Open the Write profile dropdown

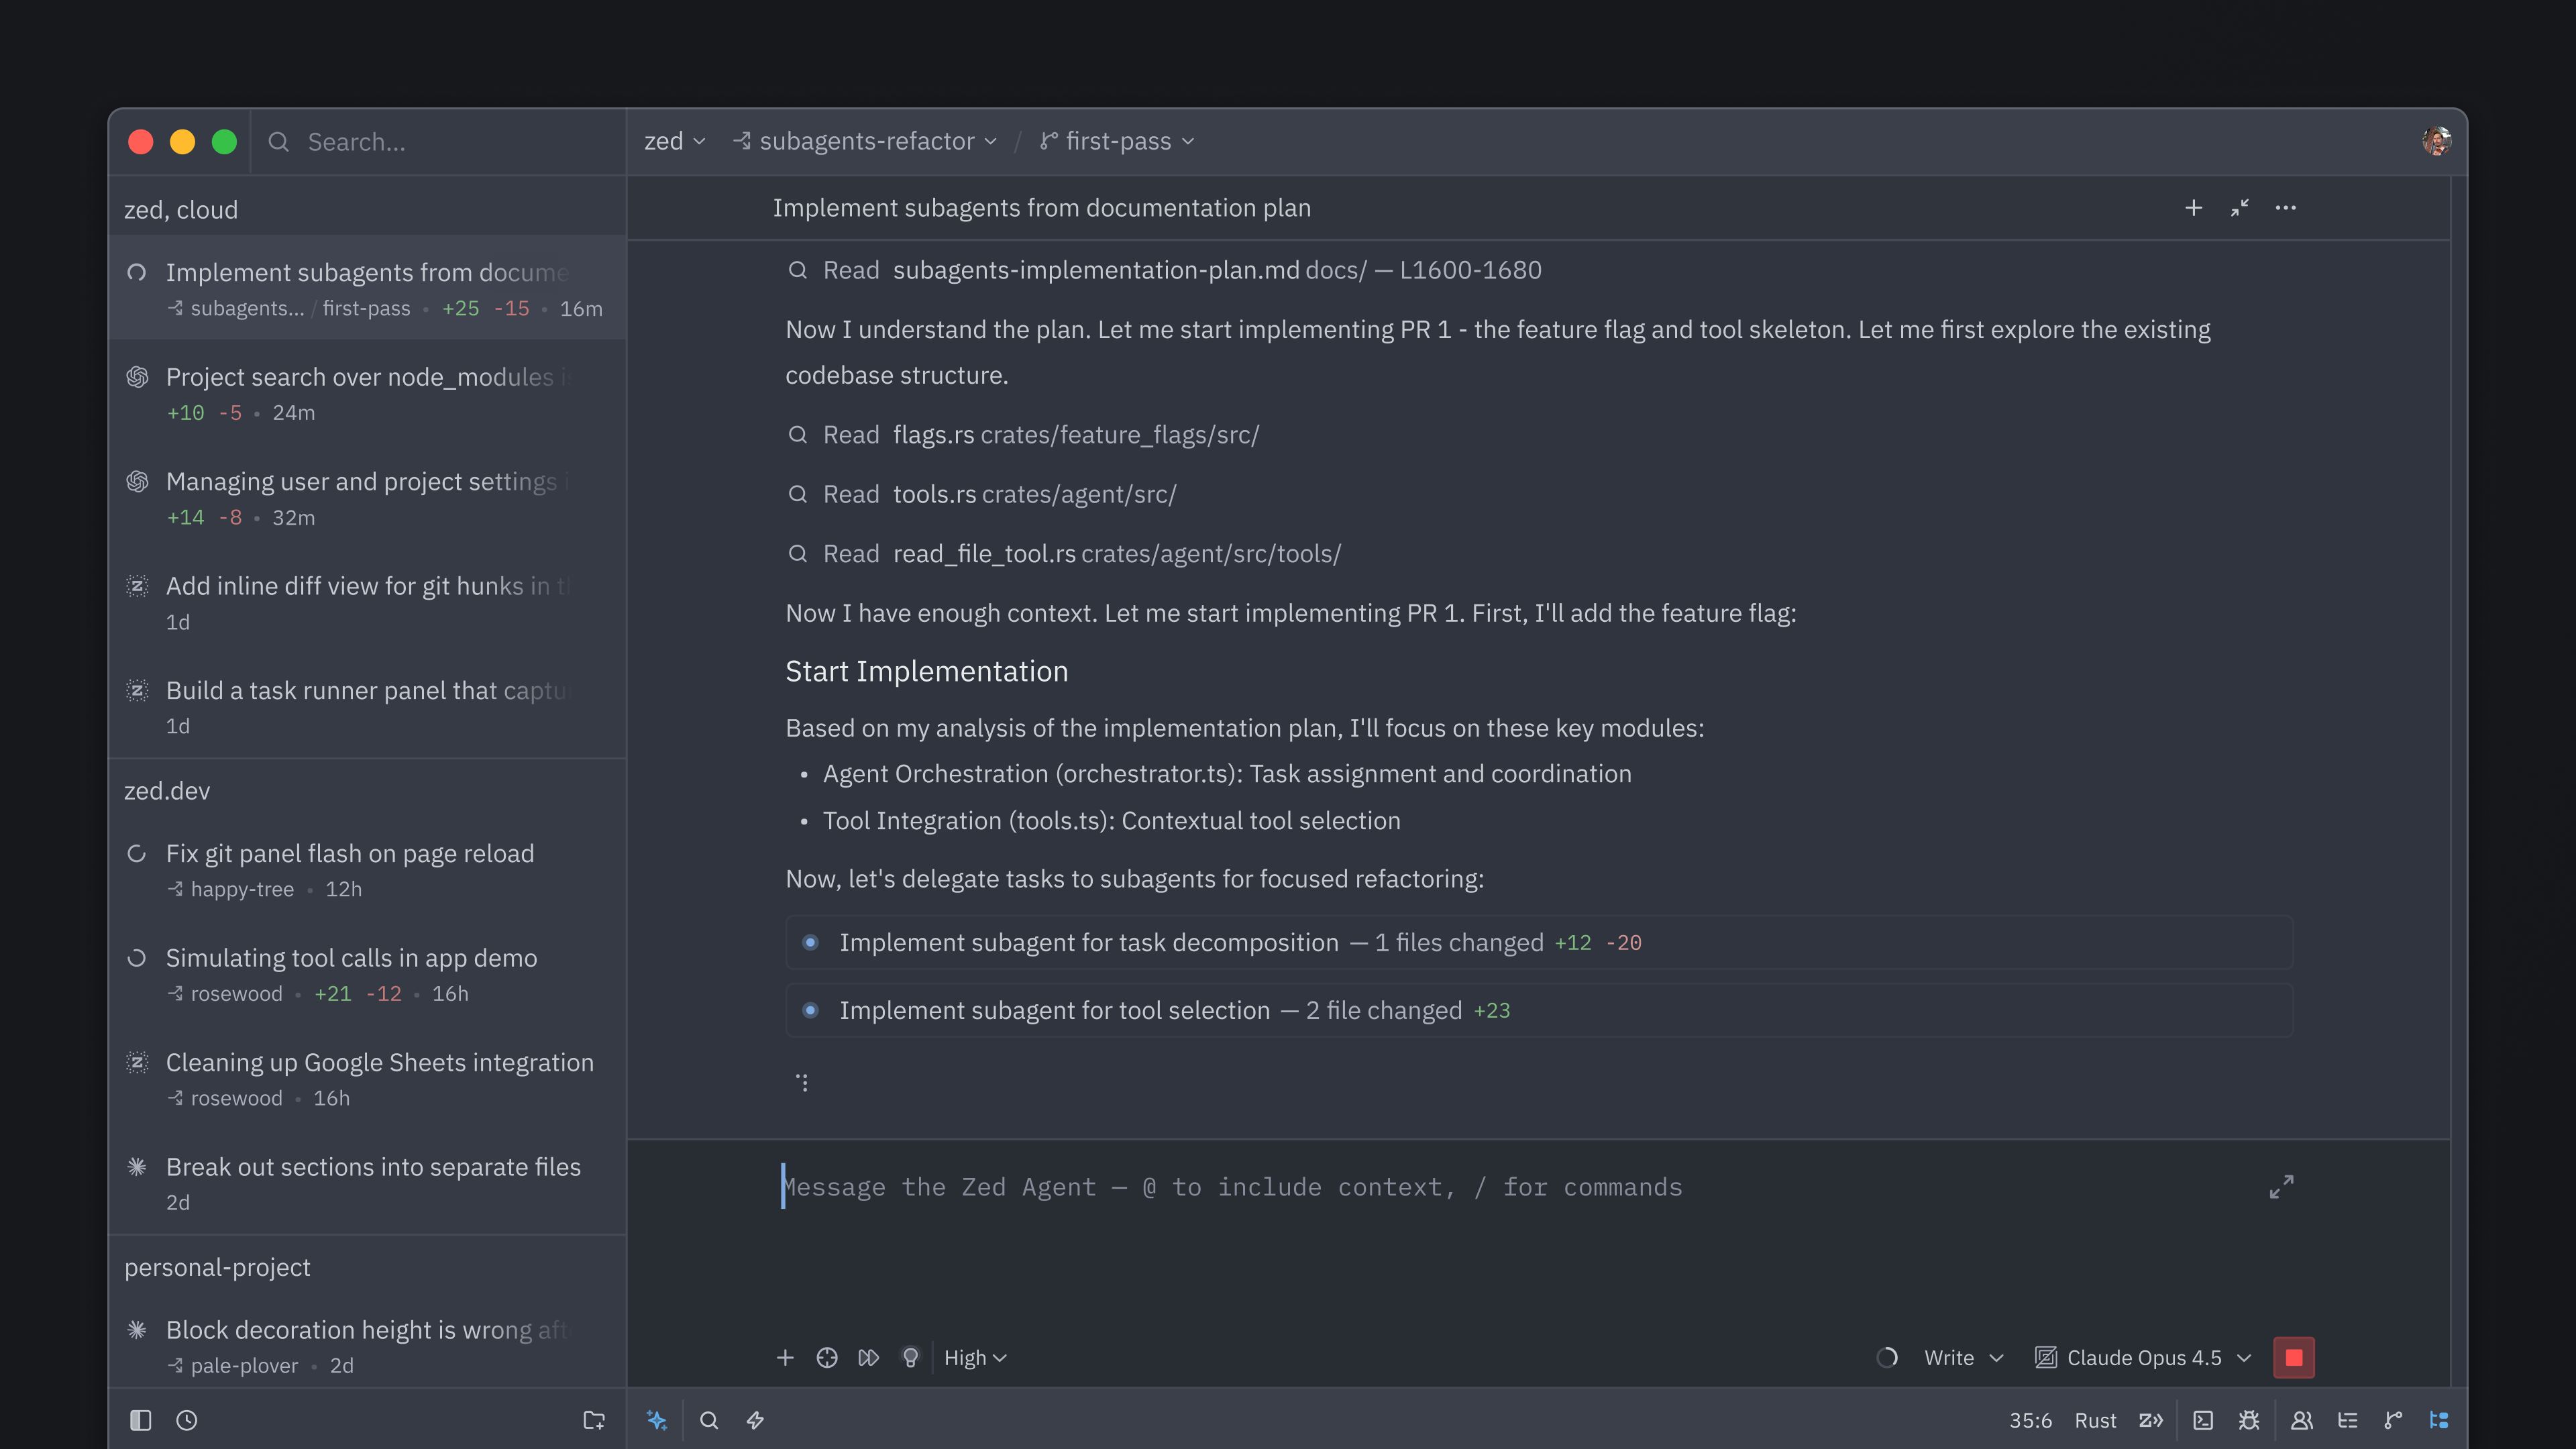(1964, 1358)
